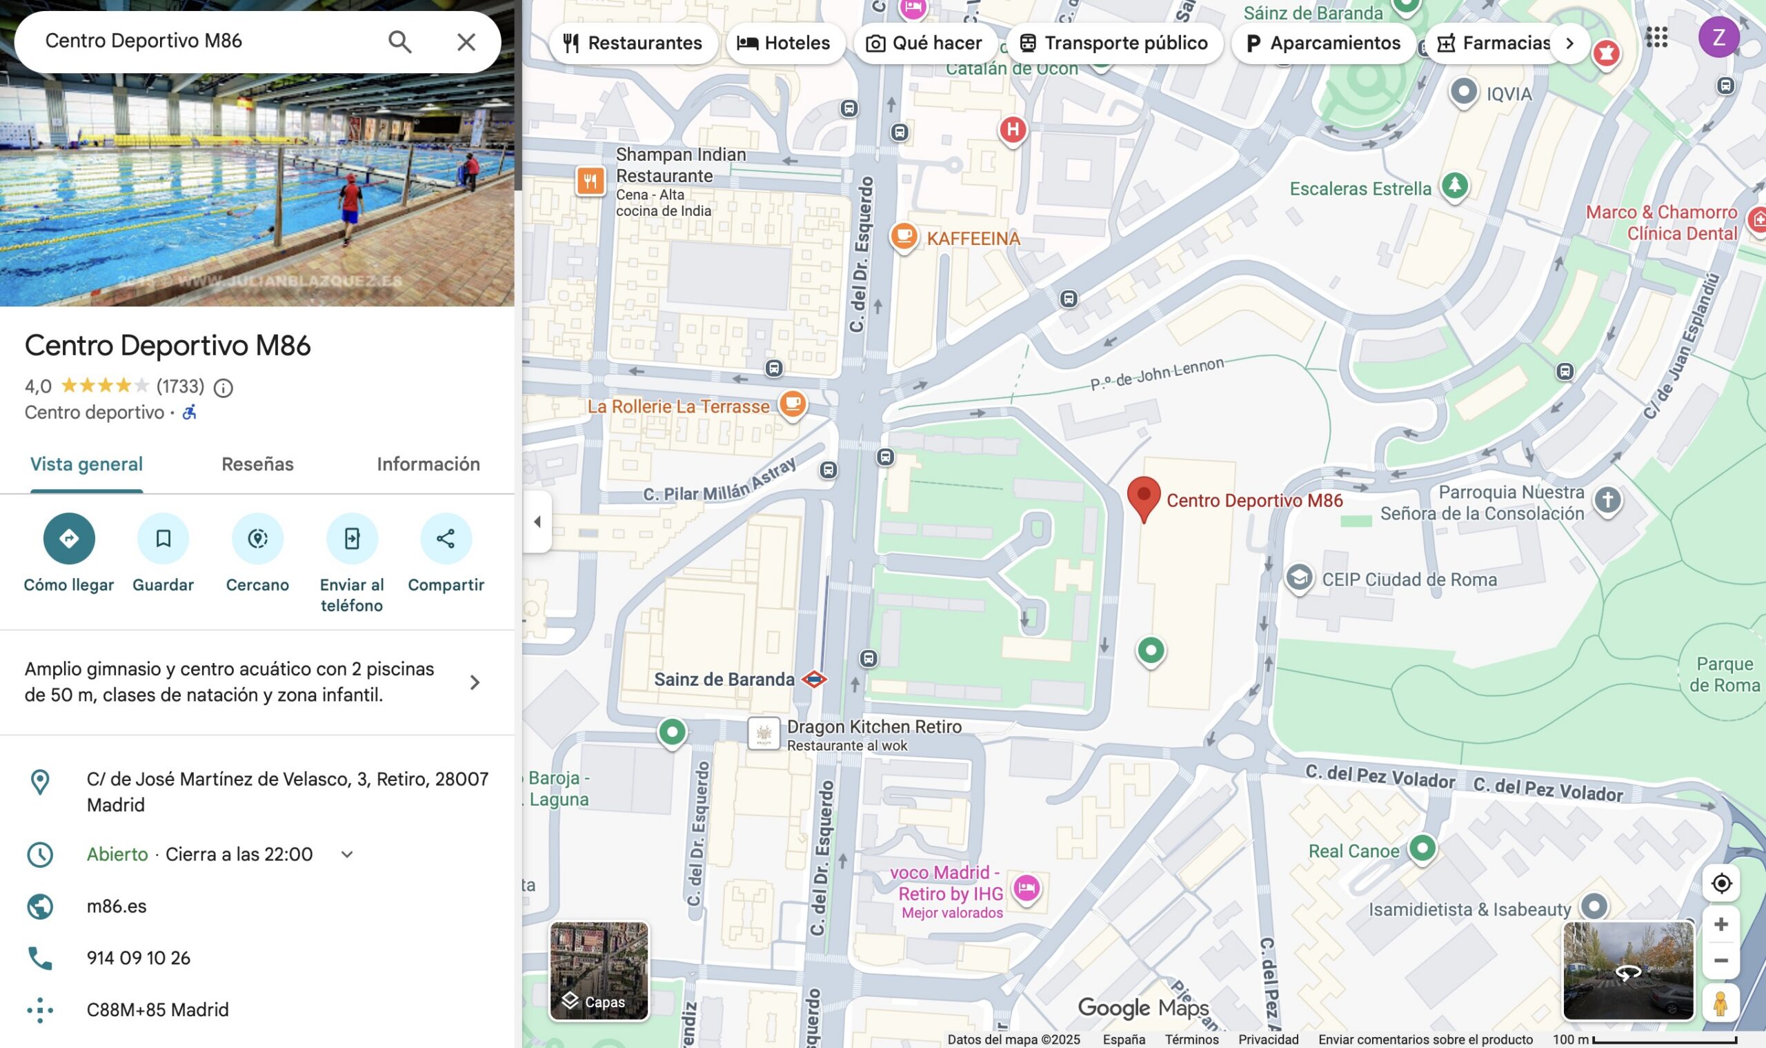Screen dimensions: 1766x1048
Task: Expand the opening hours dropdown
Action: (x=347, y=855)
